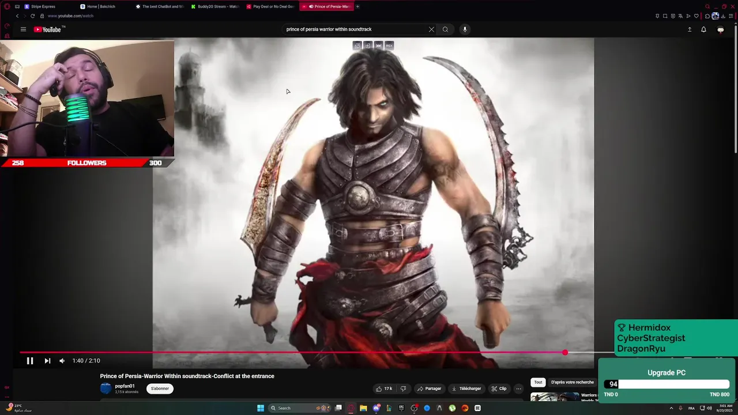738x415 pixels.
Task: Open the Windows Start menu
Action: [x=261, y=408]
